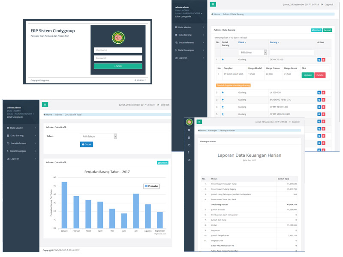This screenshot has width=343, height=257.
Task: Click the Username field on login form
Action: [x=118, y=50]
